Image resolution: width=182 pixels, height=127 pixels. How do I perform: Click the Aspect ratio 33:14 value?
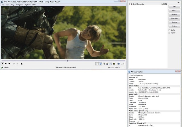143,109
